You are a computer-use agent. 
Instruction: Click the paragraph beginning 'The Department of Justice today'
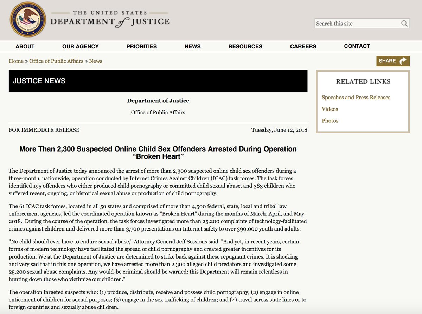[152, 182]
